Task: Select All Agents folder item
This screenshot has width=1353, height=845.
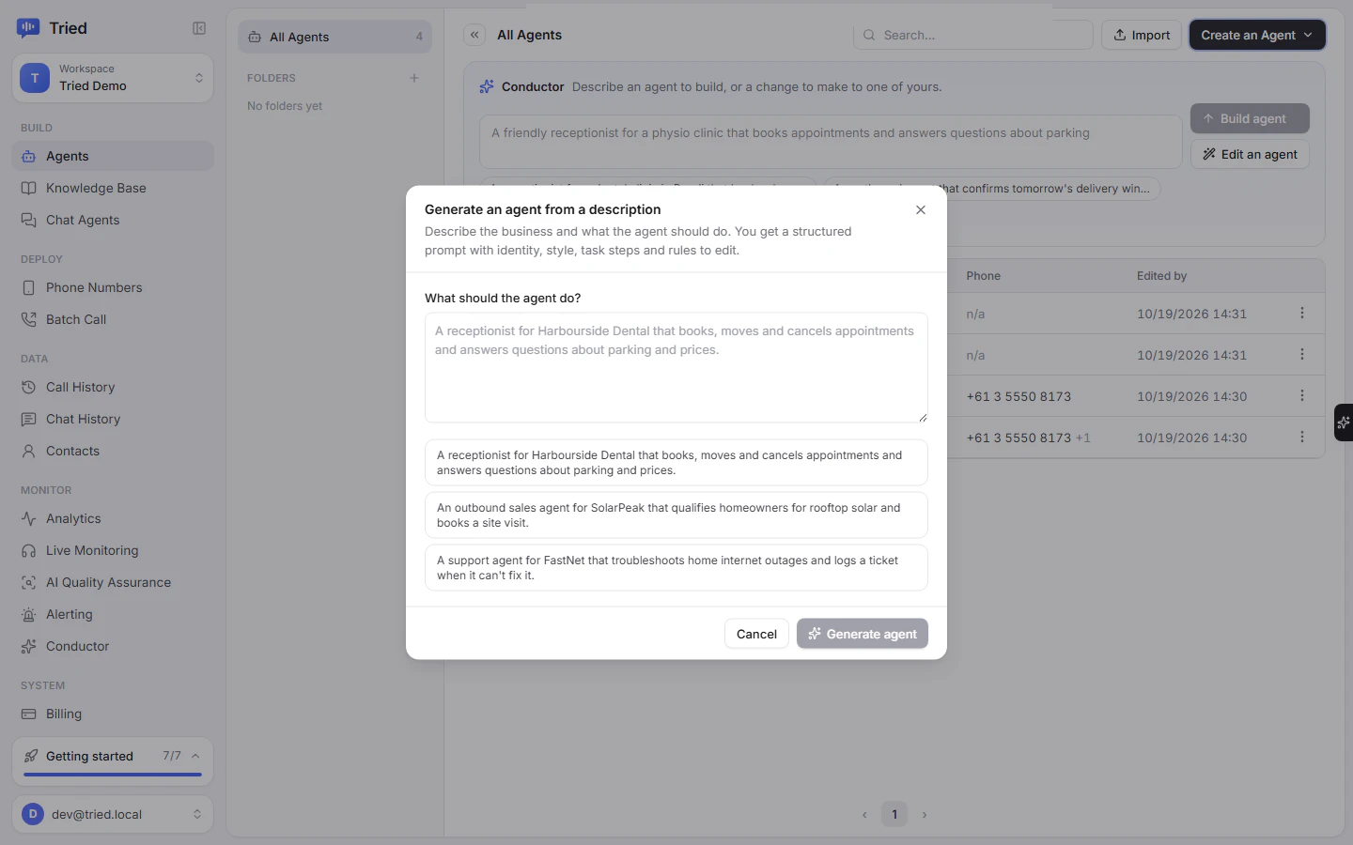Action: [334, 37]
